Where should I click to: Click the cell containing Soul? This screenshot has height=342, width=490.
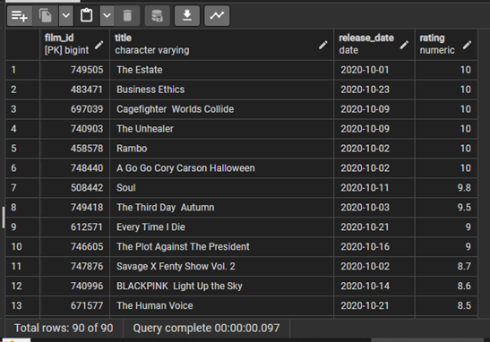coord(221,188)
